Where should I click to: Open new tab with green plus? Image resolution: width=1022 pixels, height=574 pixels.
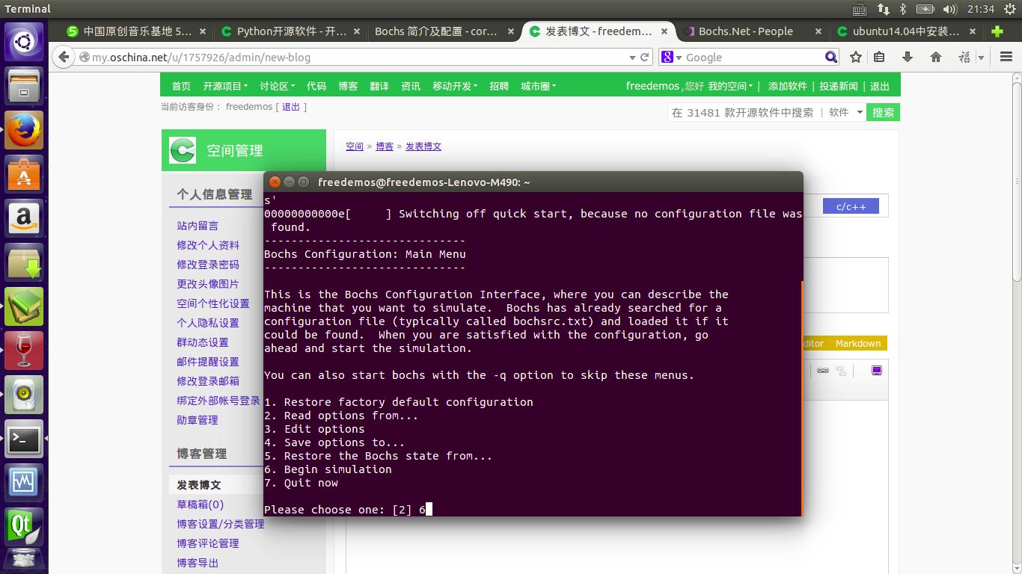[x=997, y=31]
